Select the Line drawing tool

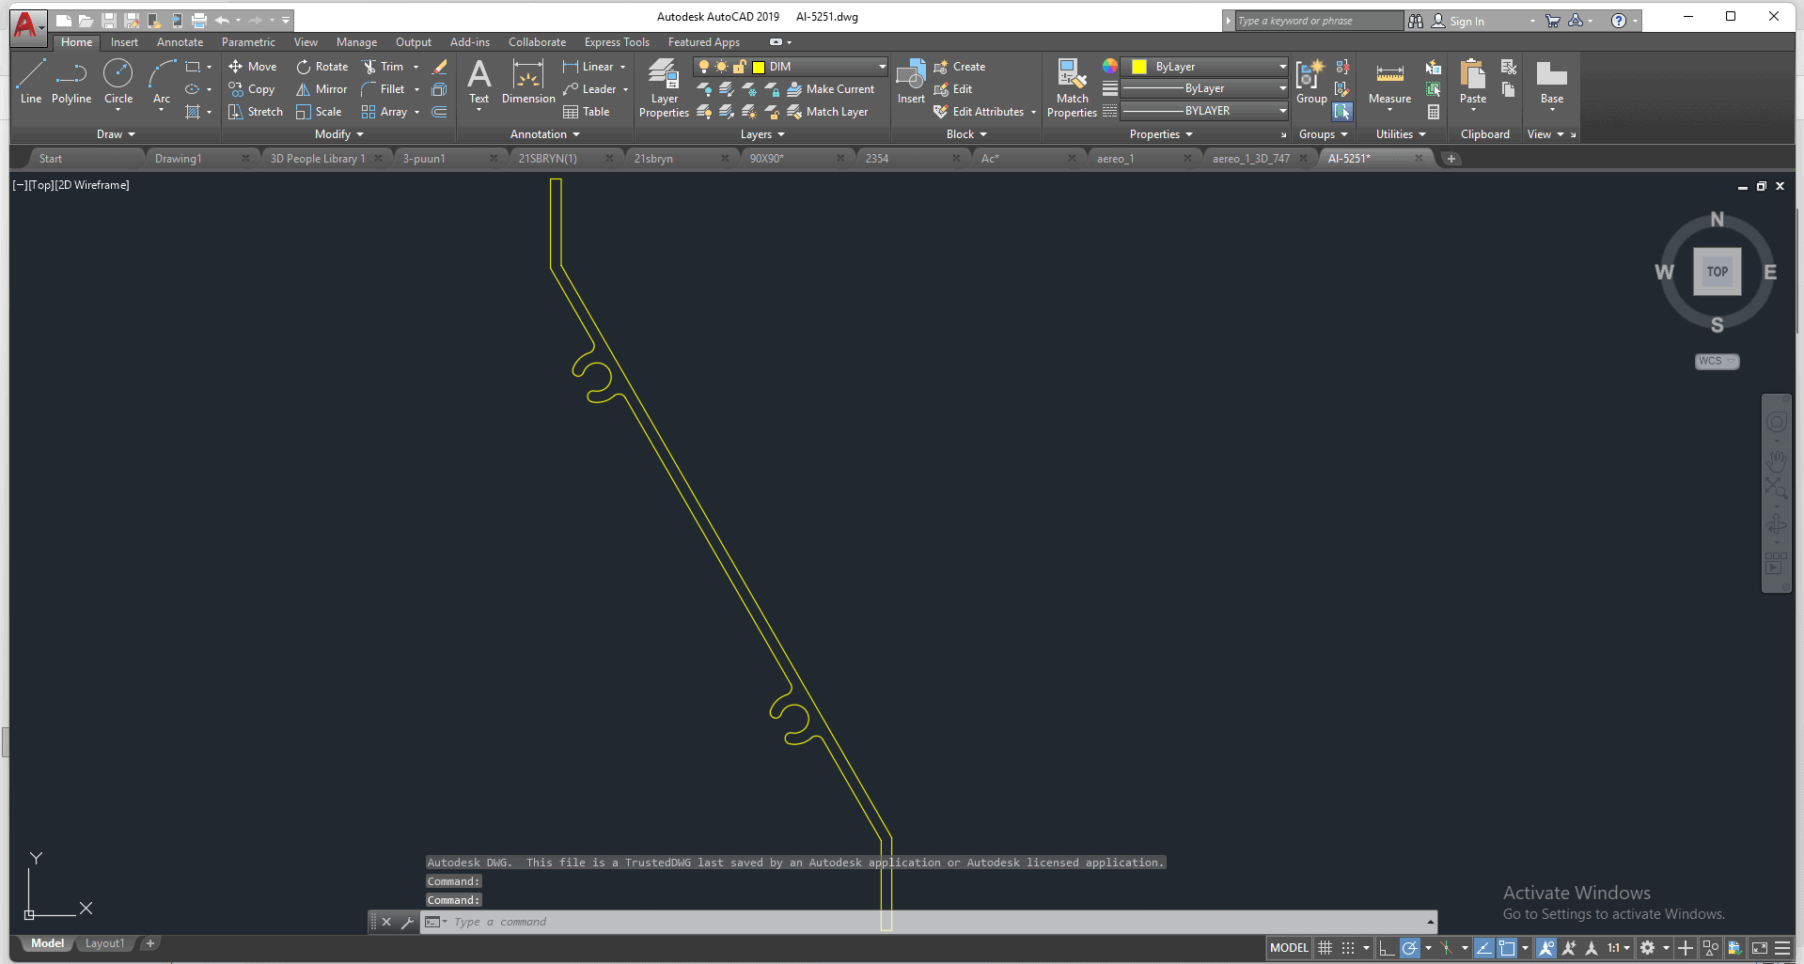click(30, 82)
